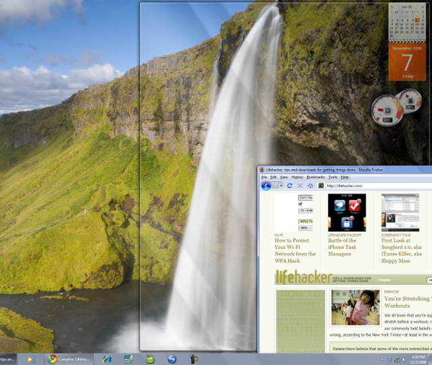The image size is (432, 365).
Task: Open the Wi-Fi article thumbnail image
Action: tap(294, 212)
